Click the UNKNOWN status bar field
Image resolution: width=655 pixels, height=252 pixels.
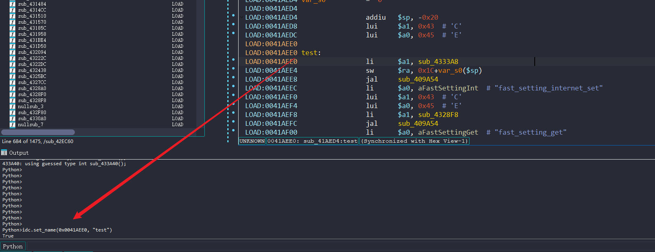coord(252,141)
